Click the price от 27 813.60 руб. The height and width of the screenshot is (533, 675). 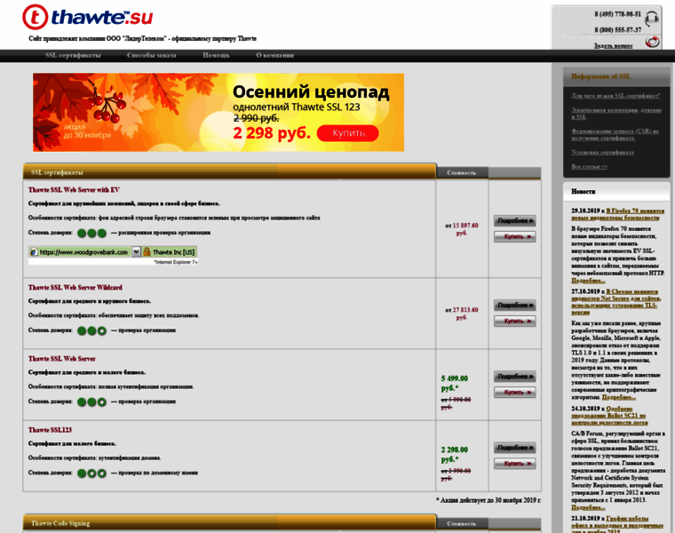point(462,314)
